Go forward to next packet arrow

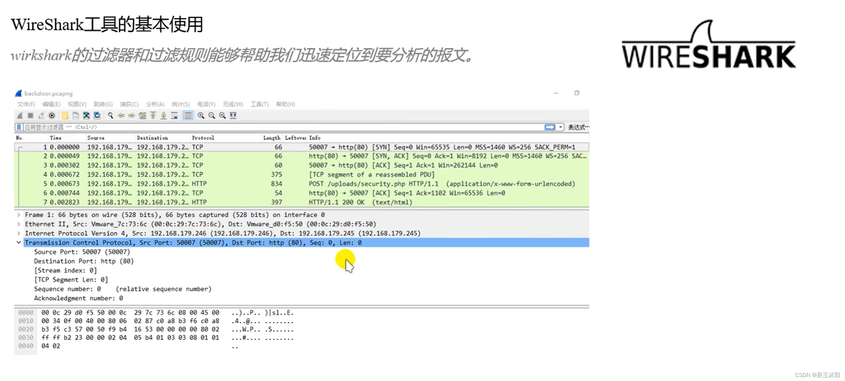click(x=132, y=116)
